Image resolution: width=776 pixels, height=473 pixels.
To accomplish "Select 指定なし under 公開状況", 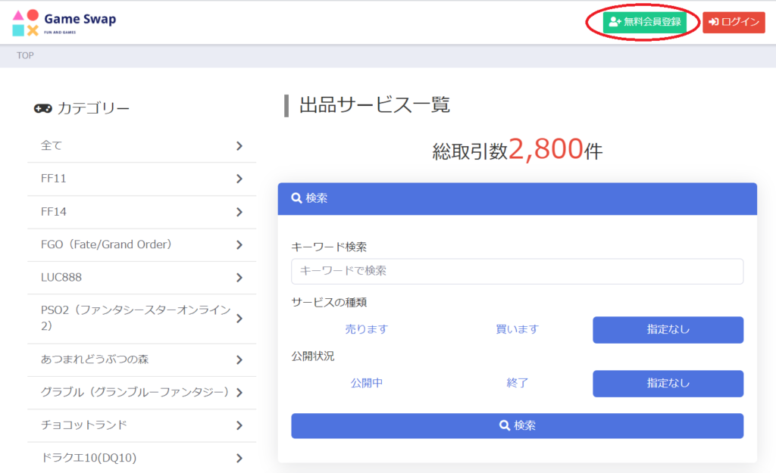I will [668, 384].
